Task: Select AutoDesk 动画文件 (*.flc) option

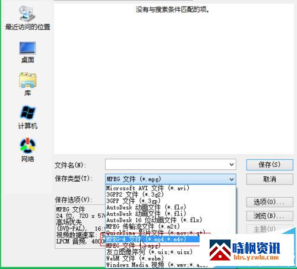Action: [x=146, y=207]
